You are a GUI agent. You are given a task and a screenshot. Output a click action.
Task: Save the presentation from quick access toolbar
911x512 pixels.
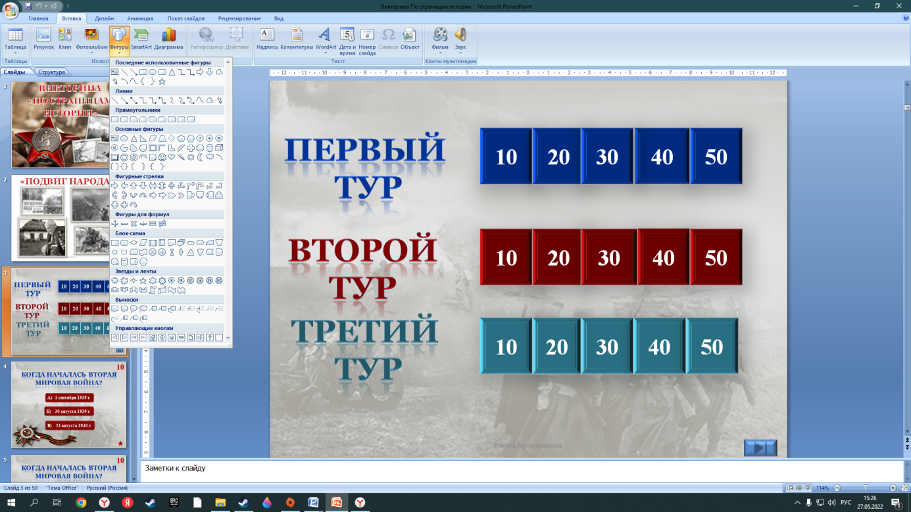coord(28,6)
